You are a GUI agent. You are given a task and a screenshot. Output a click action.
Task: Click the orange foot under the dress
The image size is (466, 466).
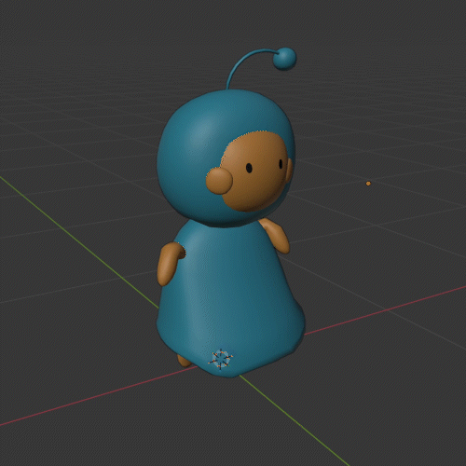[184, 361]
